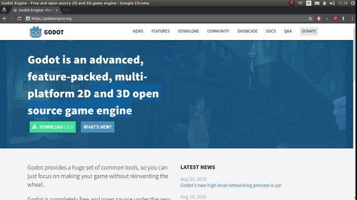Open the SHOWCASE page
The image size is (357, 200).
[247, 31]
